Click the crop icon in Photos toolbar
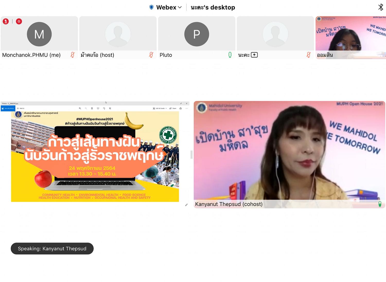The width and height of the screenshot is (386, 282). [x=110, y=108]
